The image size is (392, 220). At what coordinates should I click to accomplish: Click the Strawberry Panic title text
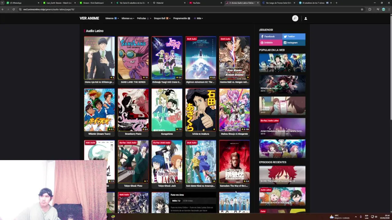tap(133, 134)
